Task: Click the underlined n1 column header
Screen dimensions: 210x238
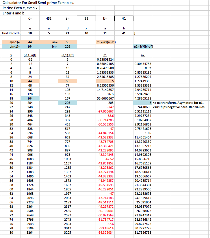Action: click(x=105, y=55)
